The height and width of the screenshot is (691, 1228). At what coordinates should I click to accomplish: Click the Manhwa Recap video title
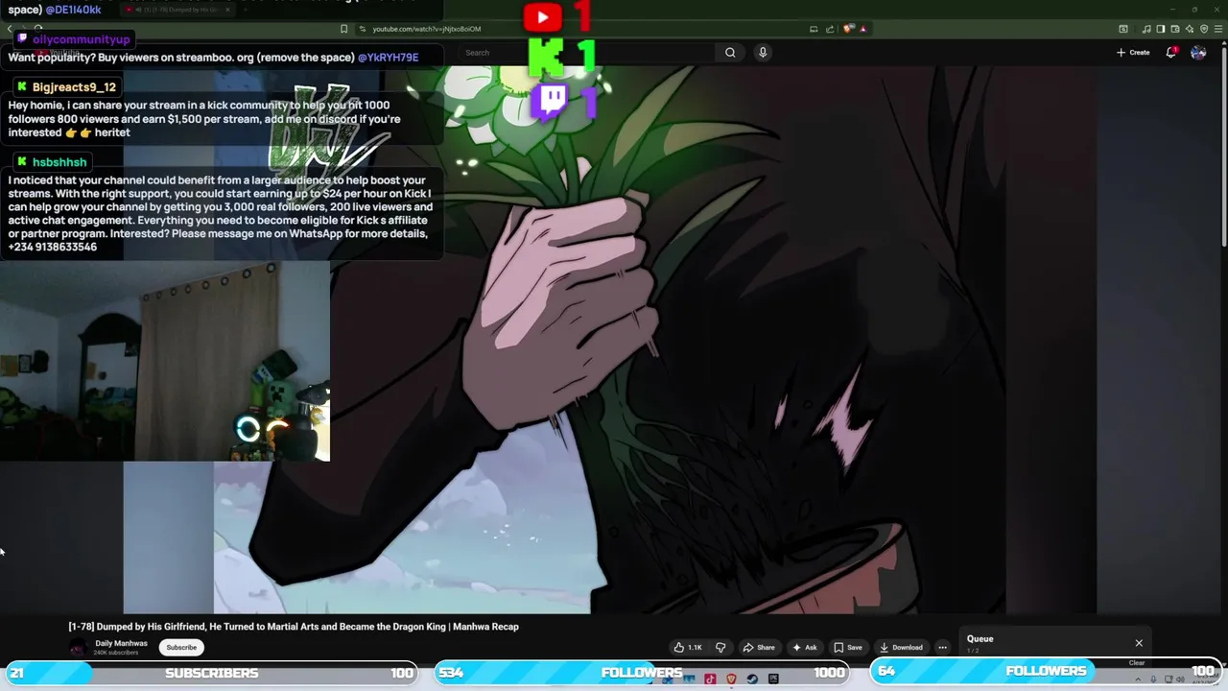294,627
